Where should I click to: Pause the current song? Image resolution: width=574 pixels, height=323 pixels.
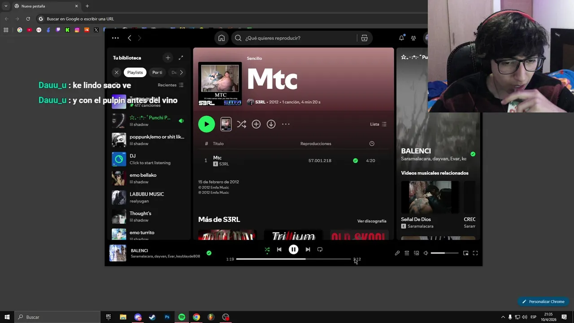[x=293, y=249]
